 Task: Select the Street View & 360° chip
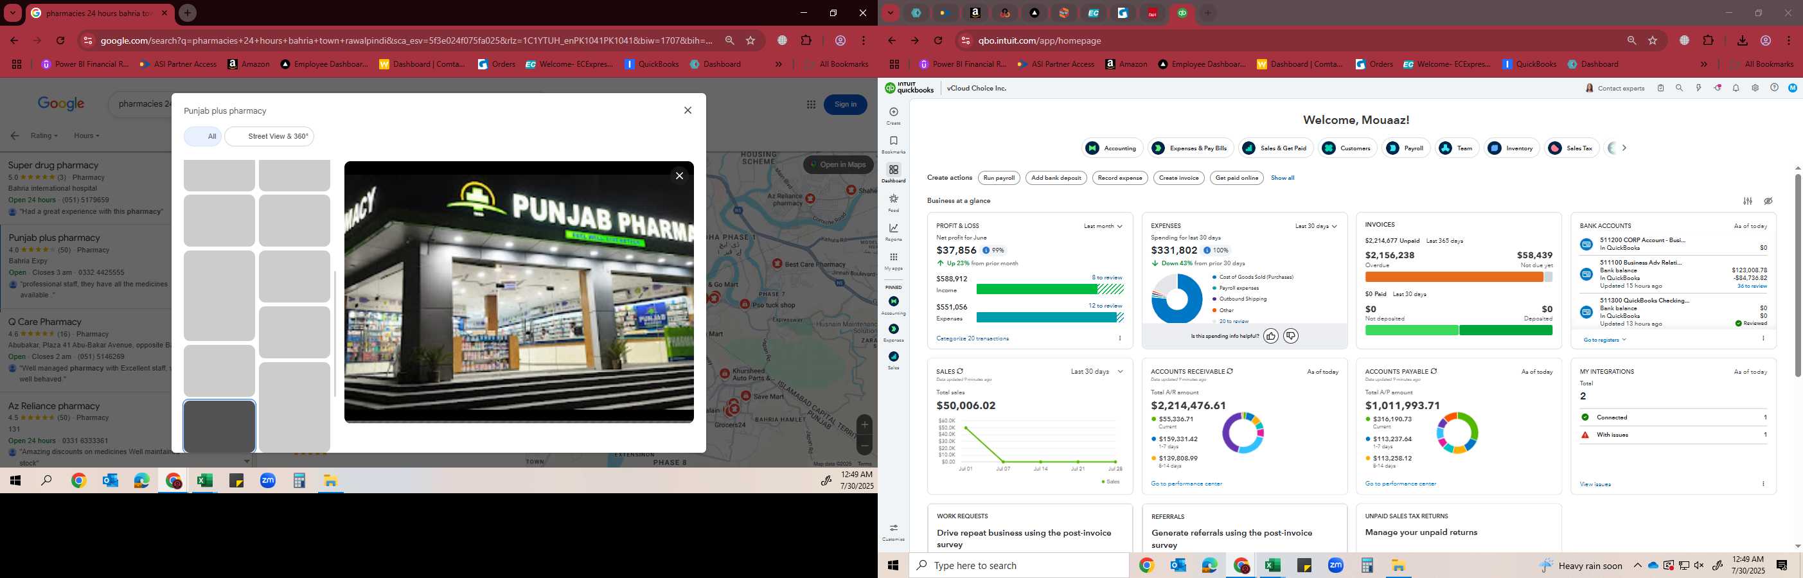point(269,136)
